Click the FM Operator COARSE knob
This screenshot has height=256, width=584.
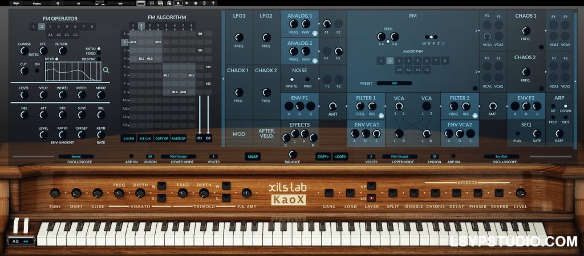(x=24, y=51)
